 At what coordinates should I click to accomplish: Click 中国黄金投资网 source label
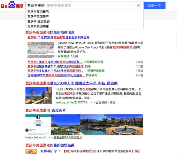[94, 62]
